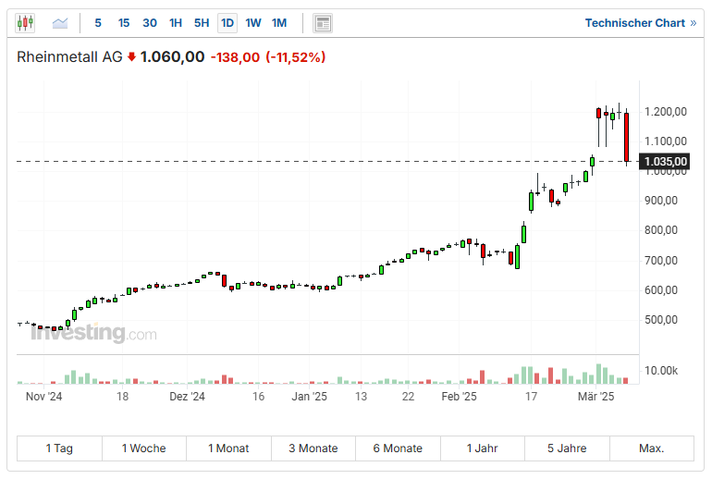Click the last large red candle

[626, 137]
